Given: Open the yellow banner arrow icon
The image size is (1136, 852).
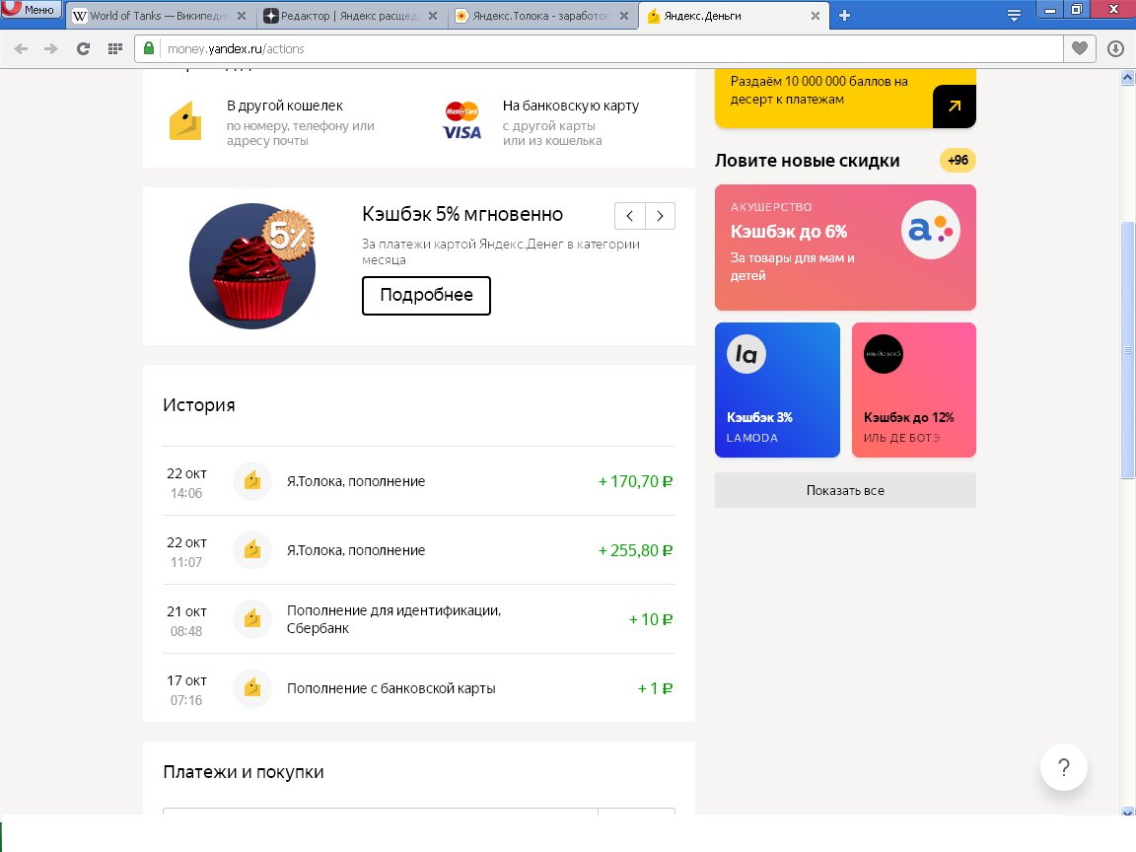Looking at the screenshot, I should pos(955,106).
